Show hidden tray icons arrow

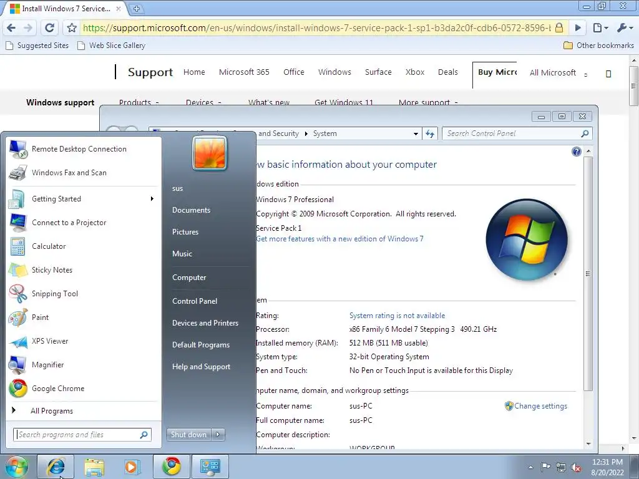point(530,467)
